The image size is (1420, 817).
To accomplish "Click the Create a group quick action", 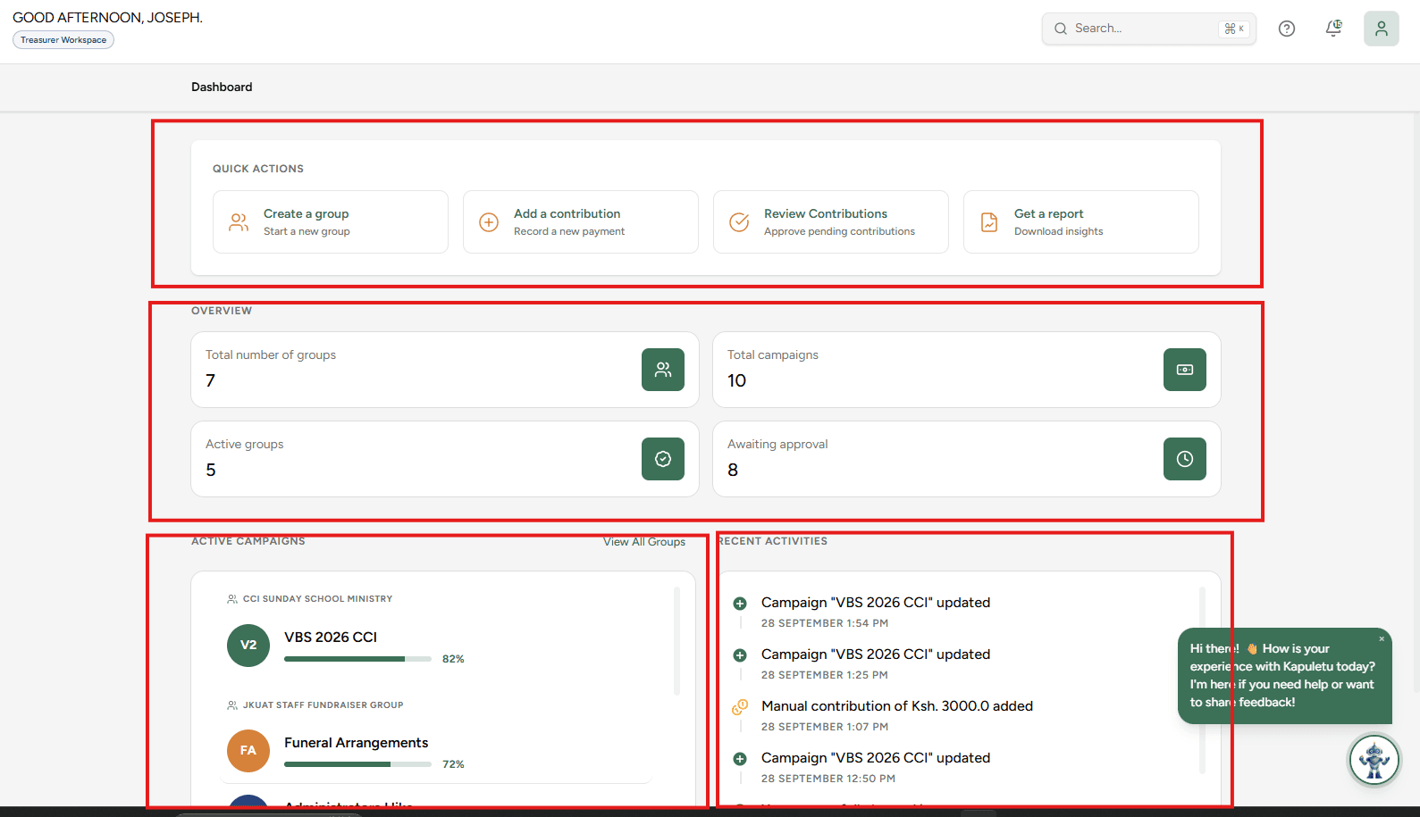I will click(331, 222).
